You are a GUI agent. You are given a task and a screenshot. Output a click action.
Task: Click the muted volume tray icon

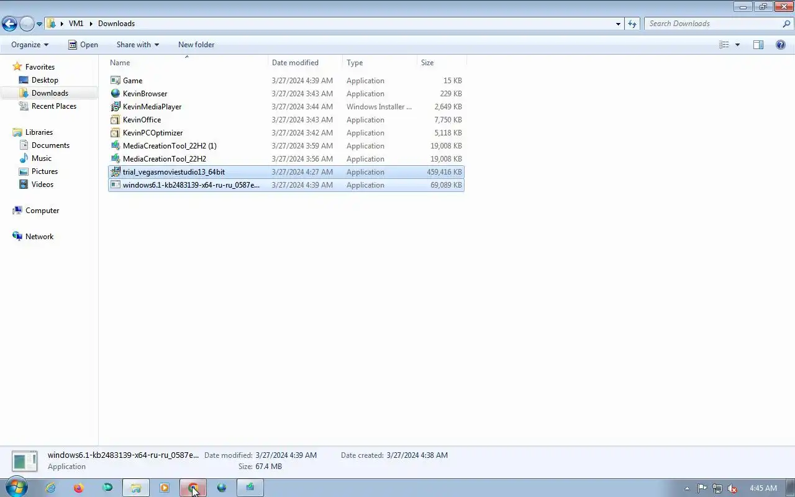733,488
